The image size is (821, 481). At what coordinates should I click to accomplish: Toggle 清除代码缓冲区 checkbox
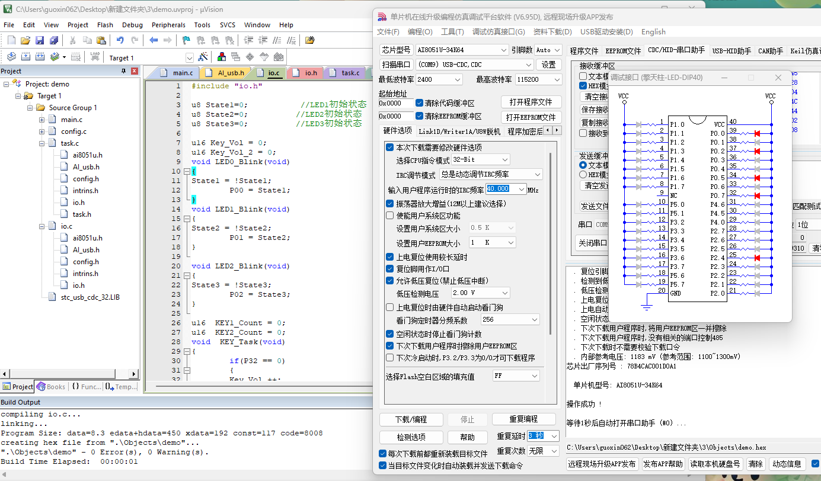[x=420, y=102]
